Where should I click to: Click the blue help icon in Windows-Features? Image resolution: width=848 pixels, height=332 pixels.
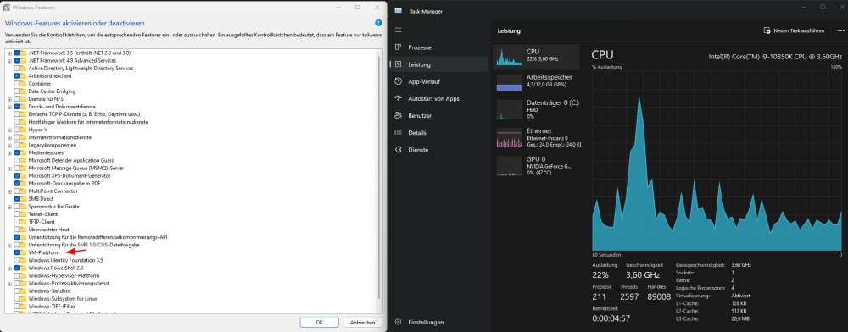click(x=378, y=23)
